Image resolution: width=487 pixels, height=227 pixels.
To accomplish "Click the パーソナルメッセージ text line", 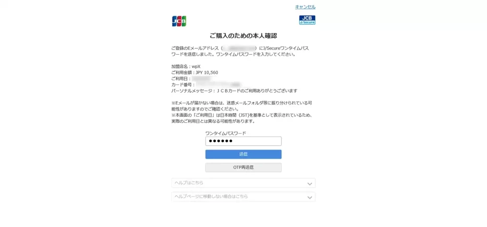I will 234,91.
